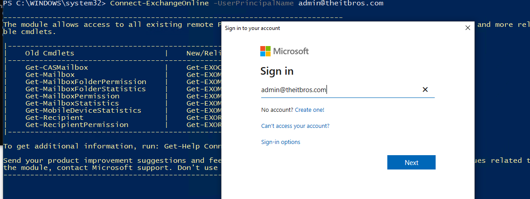
Task: Click 'Get-MailboxPermission' in PowerShell
Action: (72, 96)
